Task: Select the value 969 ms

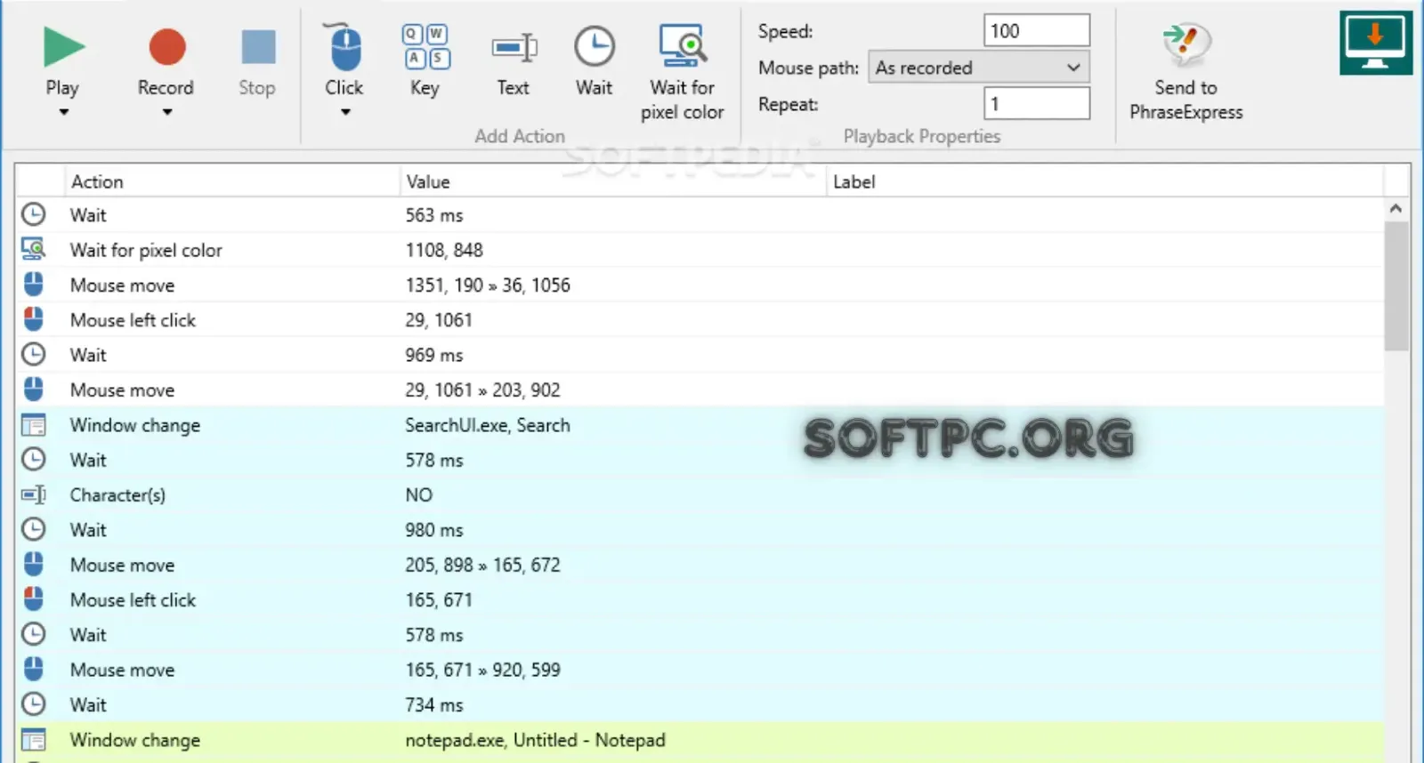Action: pos(434,355)
